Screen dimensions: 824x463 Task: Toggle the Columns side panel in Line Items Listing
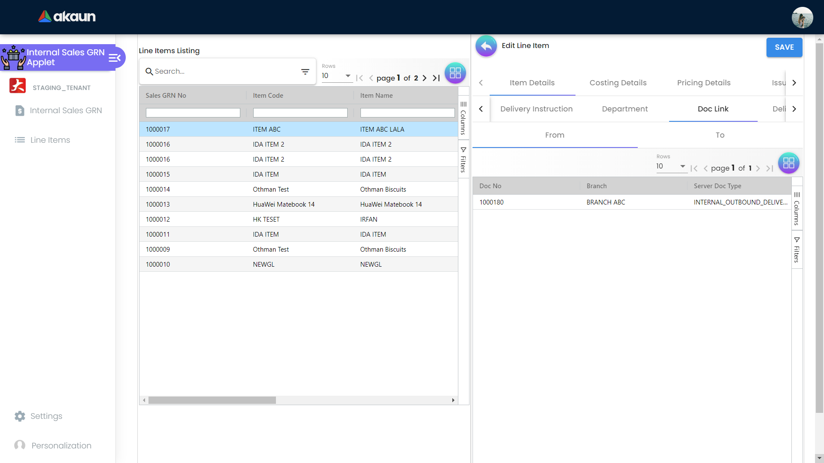(463, 118)
